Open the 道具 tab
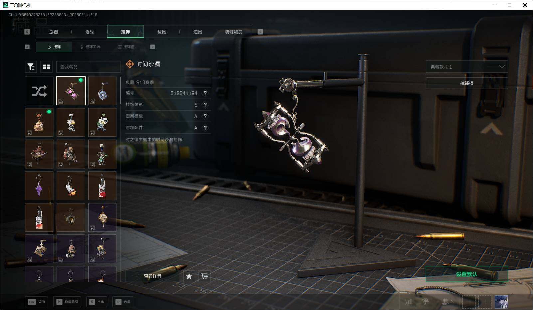 point(198,32)
